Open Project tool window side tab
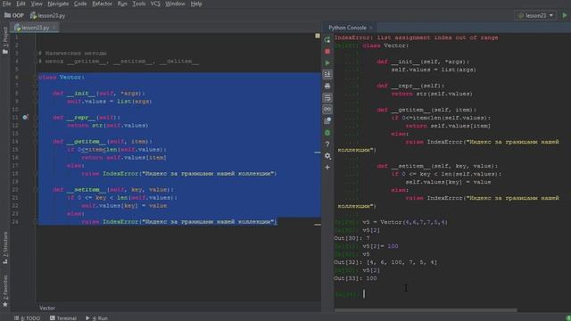 (5, 40)
